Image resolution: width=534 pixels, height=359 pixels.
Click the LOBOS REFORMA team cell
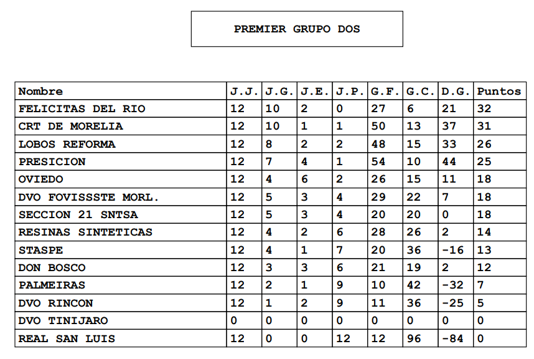(x=67, y=144)
